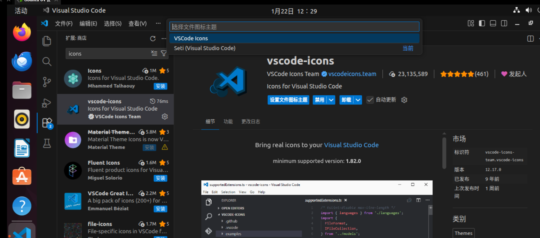Open the 文件 menu

(64, 23)
